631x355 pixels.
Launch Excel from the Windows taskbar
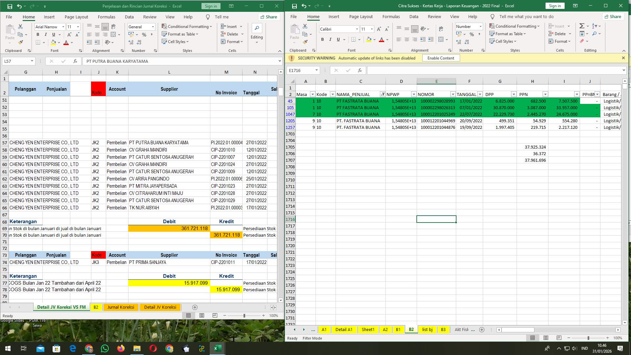coord(217,348)
